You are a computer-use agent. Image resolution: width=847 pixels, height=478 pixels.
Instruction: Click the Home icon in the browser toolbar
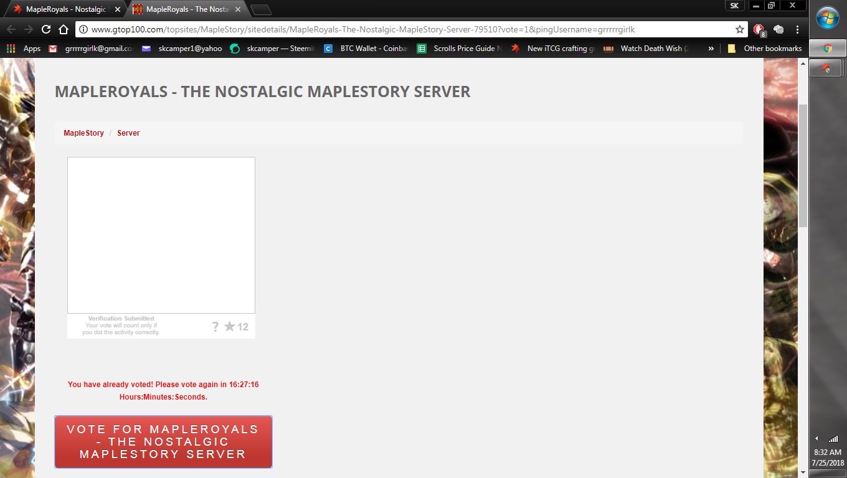63,29
